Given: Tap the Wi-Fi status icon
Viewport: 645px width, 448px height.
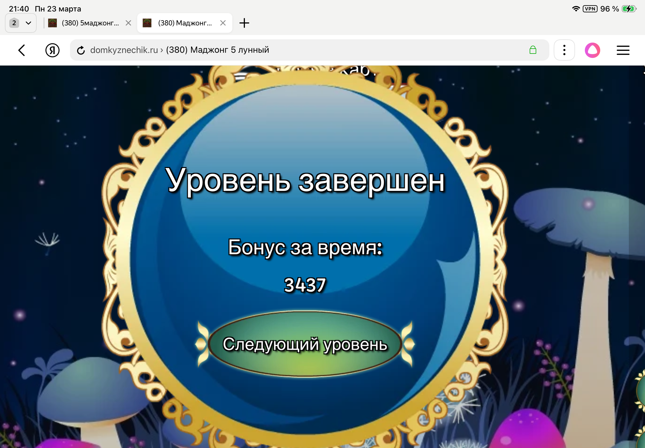Looking at the screenshot, I should tap(576, 9).
